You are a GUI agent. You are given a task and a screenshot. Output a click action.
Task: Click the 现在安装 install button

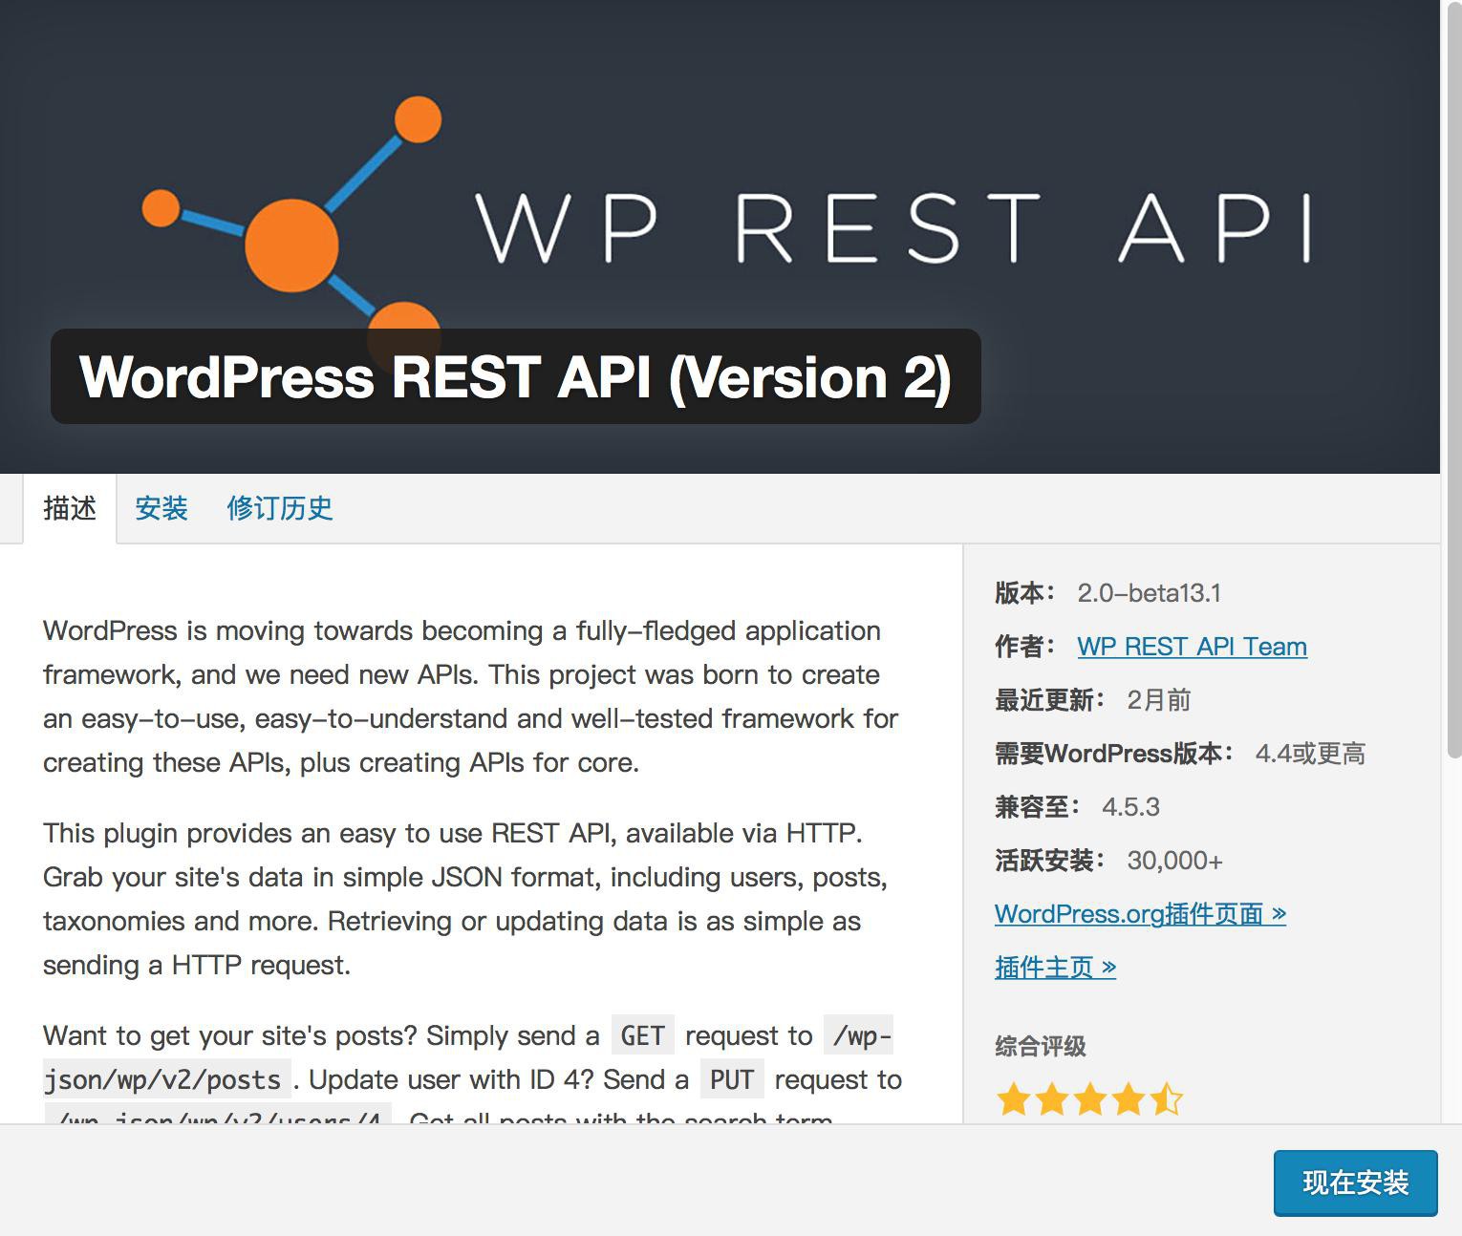(1355, 1183)
